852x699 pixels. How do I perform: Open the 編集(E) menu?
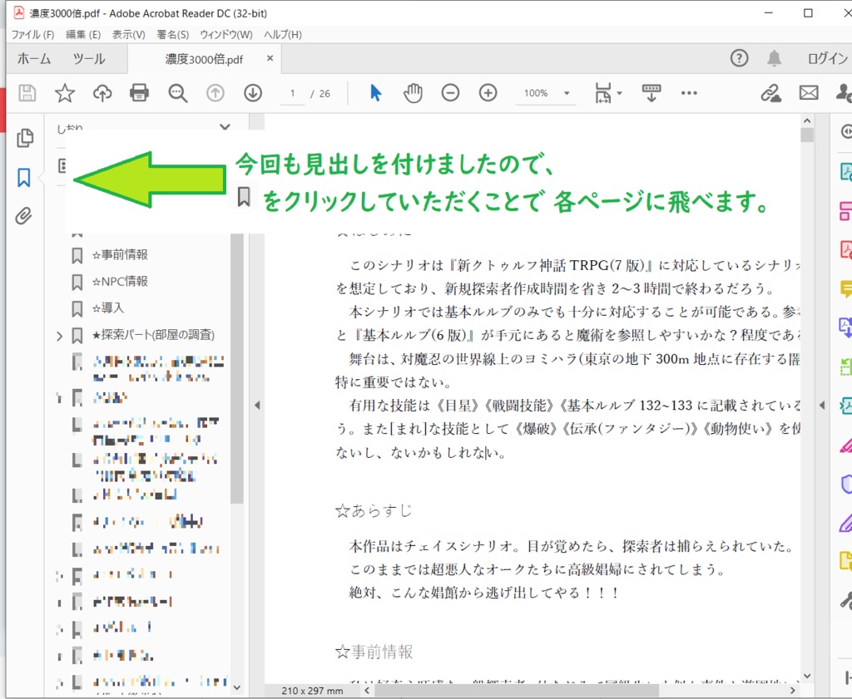[83, 35]
